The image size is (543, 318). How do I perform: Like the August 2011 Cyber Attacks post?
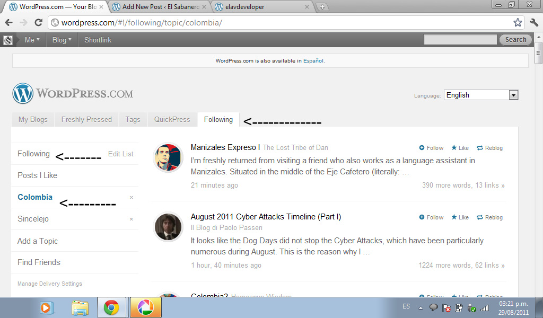pos(460,217)
